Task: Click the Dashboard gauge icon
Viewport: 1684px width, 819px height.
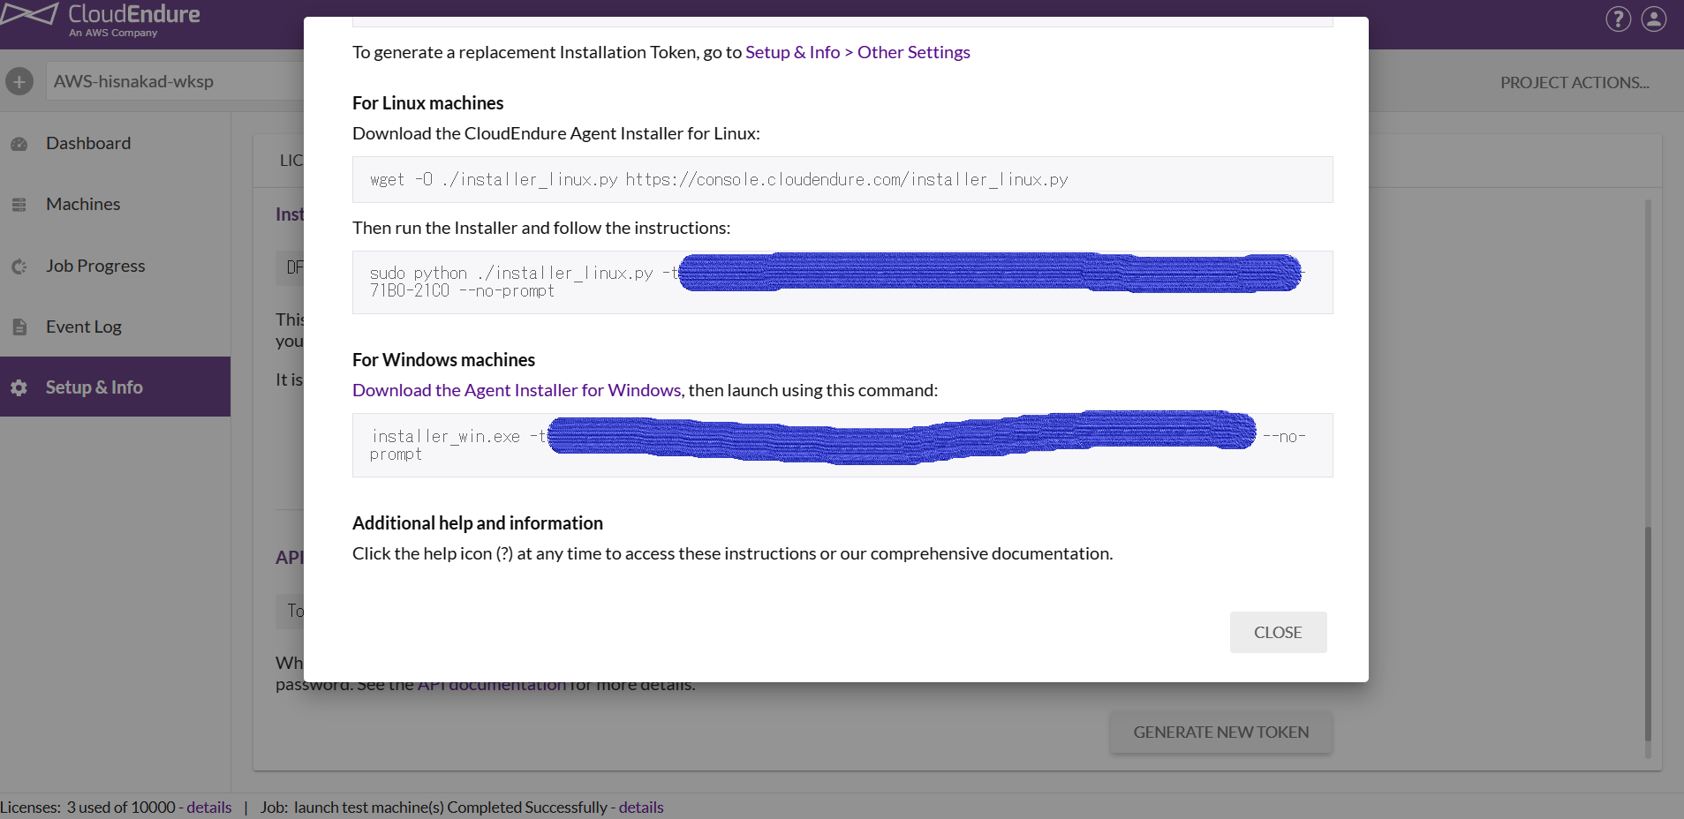Action: tap(19, 144)
